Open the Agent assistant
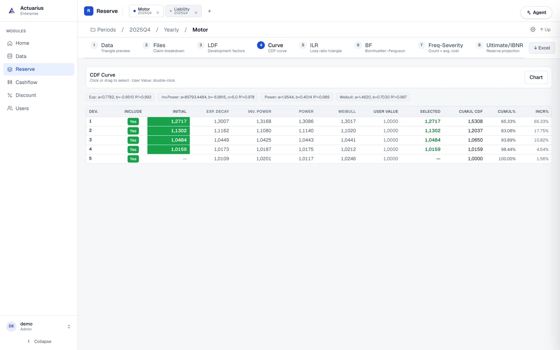The width and height of the screenshot is (560, 350). (536, 13)
